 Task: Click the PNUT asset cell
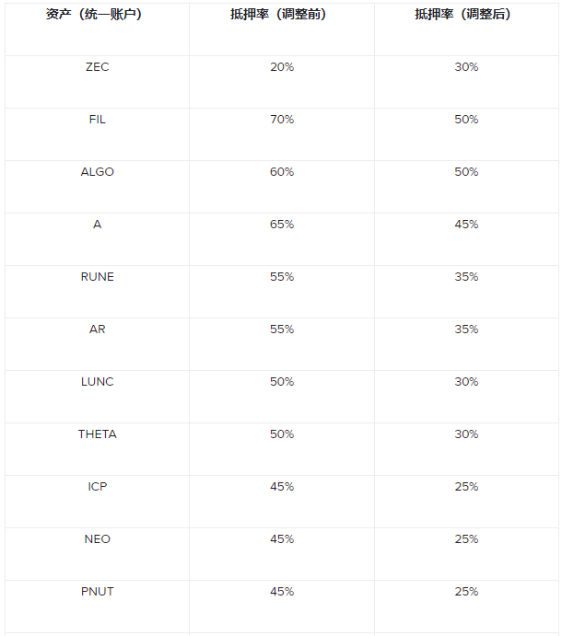click(x=97, y=592)
